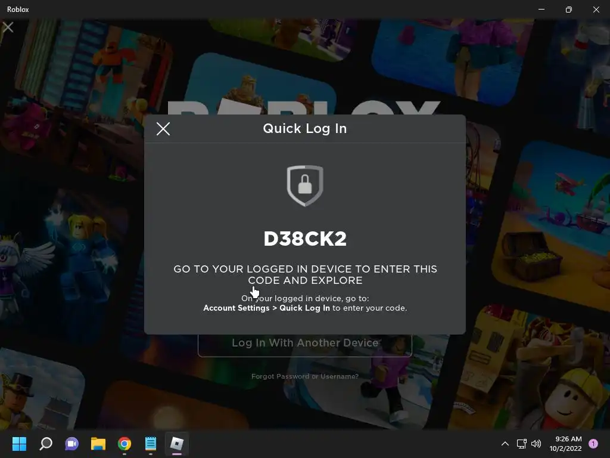This screenshot has width=610, height=458.
Task: Click the shield lock icon
Action: pos(305,186)
